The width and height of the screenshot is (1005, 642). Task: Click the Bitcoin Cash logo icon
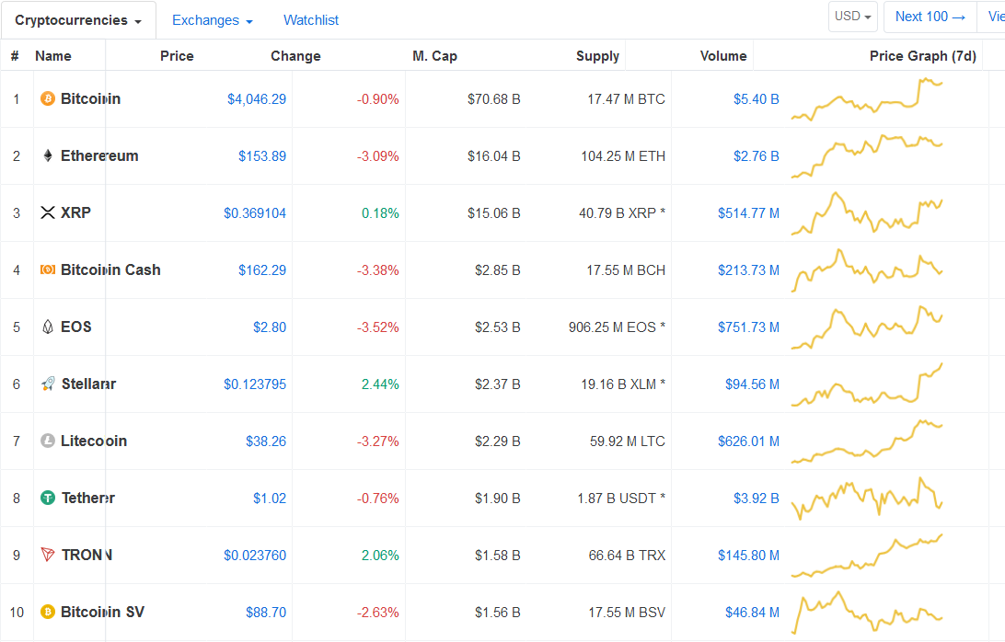tap(48, 269)
